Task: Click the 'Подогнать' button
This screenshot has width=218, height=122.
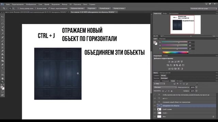Action: [x=92, y=8]
